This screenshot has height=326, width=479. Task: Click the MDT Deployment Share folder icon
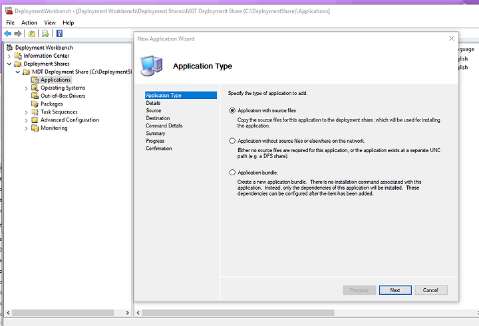pos(27,72)
